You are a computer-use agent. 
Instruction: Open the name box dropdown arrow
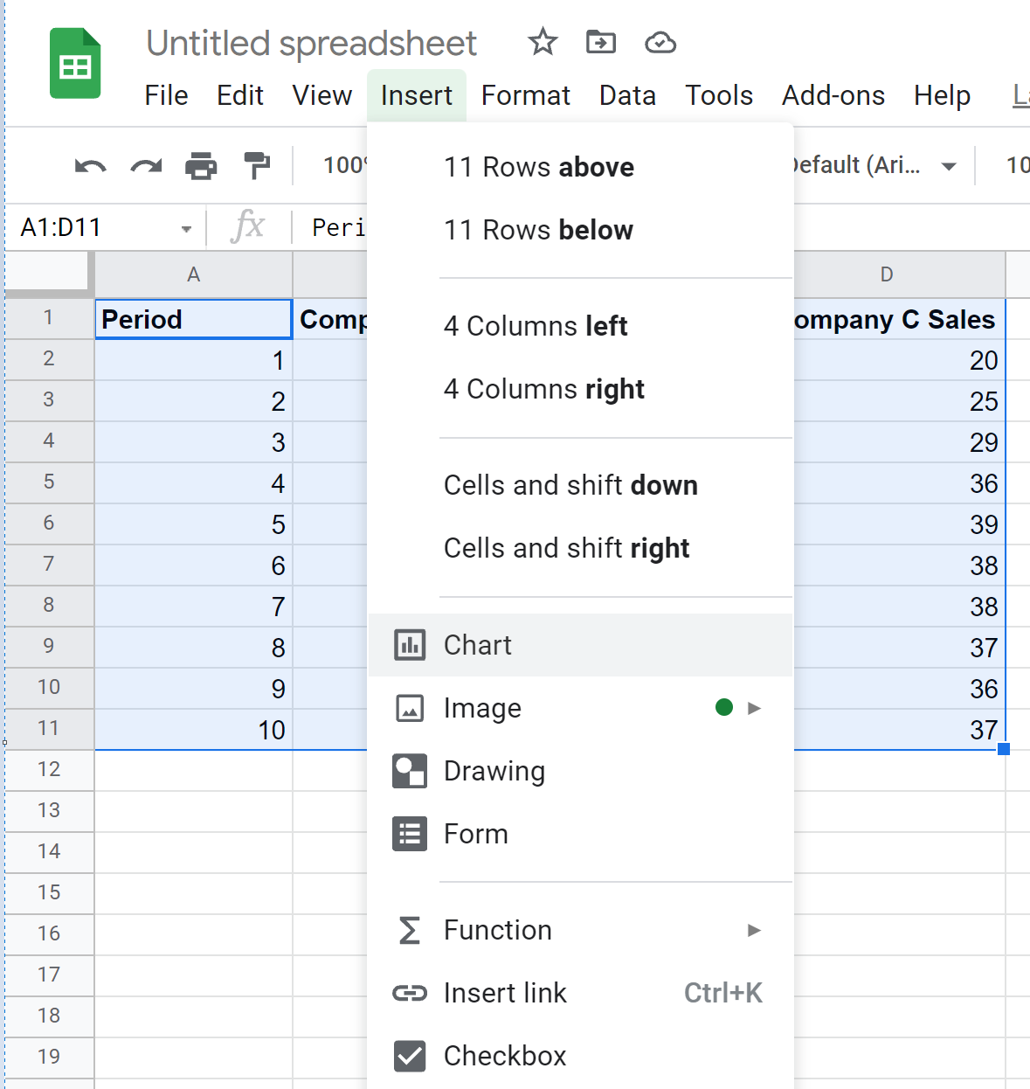coord(186,229)
